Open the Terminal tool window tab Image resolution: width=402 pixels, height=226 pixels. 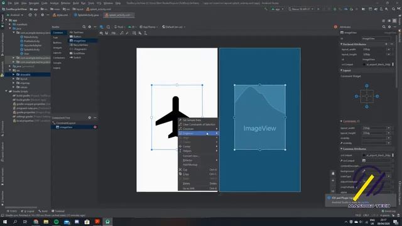pos(58,211)
